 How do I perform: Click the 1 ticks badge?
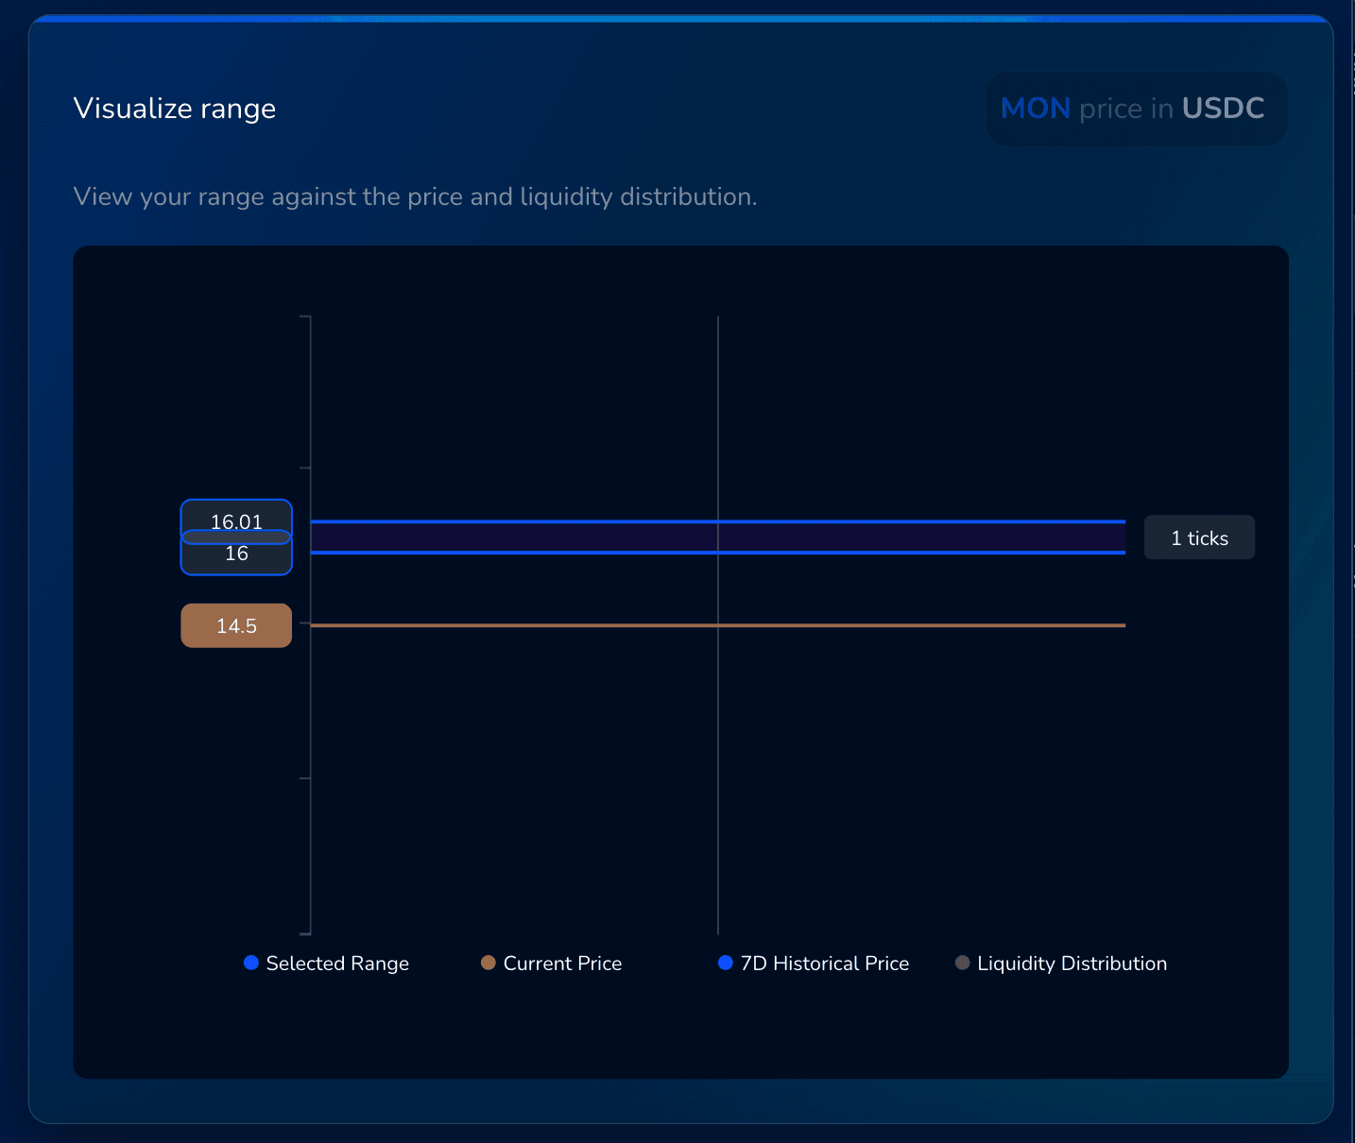1199,537
